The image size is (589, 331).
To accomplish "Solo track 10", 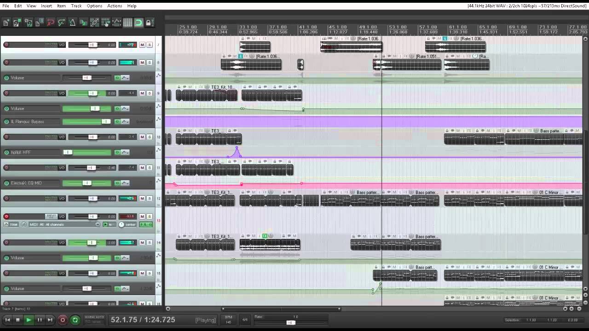I will [x=150, y=137].
